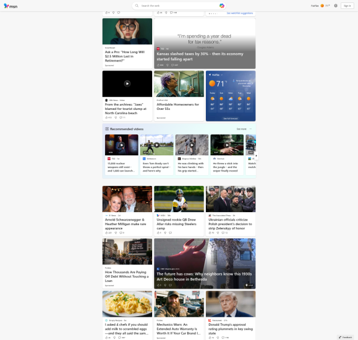Select Monday forecast in weather card
Image resolution: width=358 pixels, height=340 pixels.
tap(230, 100)
